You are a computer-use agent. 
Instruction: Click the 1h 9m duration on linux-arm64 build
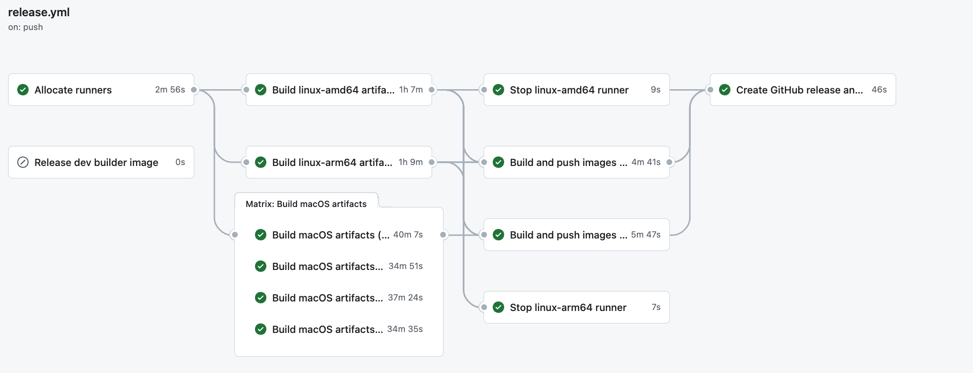(x=411, y=162)
